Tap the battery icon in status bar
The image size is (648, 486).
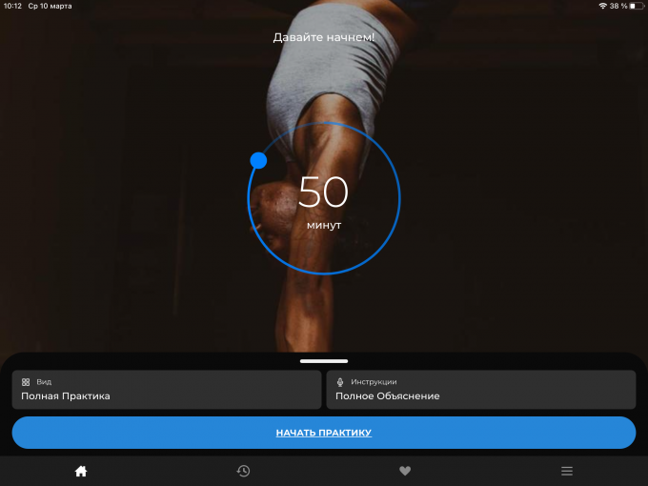coord(636,6)
